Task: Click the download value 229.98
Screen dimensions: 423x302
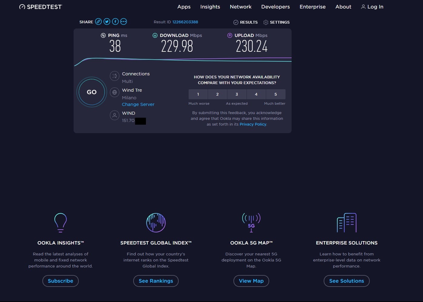Action: (x=177, y=47)
